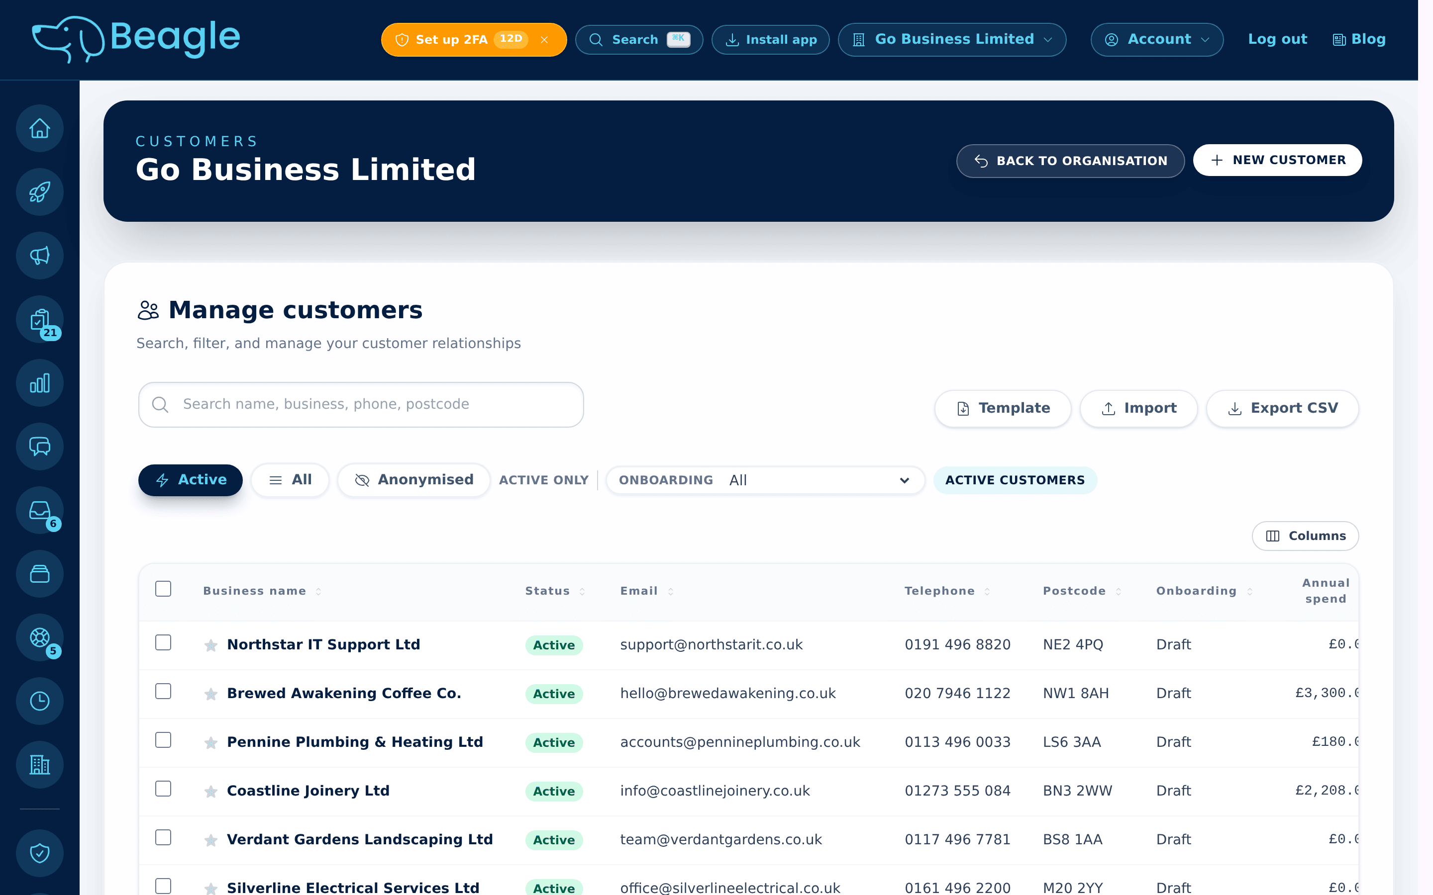Open the bar chart reports sidebar icon

pyautogui.click(x=40, y=383)
